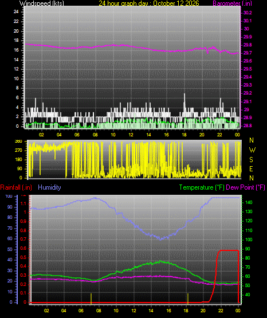
Task: Click the "0.6" rainfall scale value
Action: point(23,249)
